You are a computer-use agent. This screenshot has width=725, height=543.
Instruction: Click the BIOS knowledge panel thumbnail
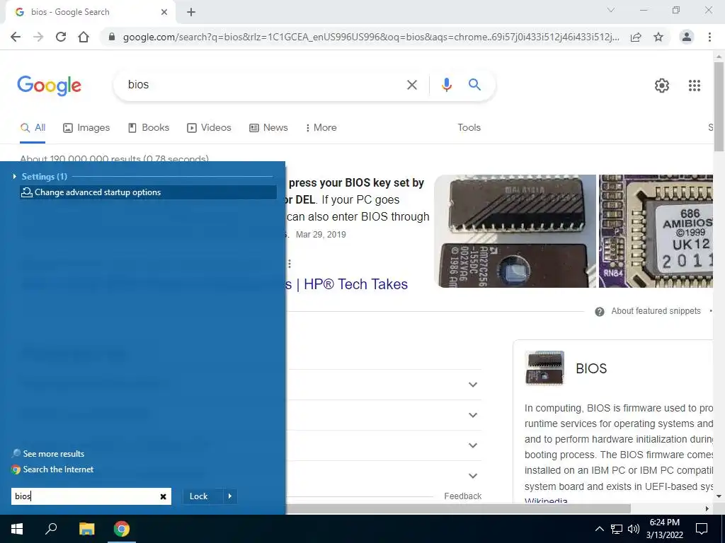(544, 368)
